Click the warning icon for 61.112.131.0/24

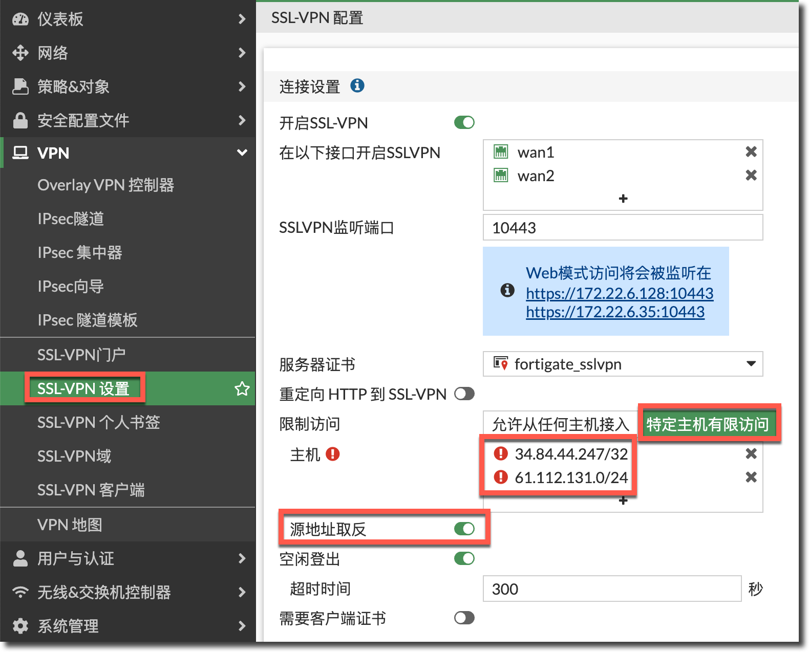pos(501,477)
